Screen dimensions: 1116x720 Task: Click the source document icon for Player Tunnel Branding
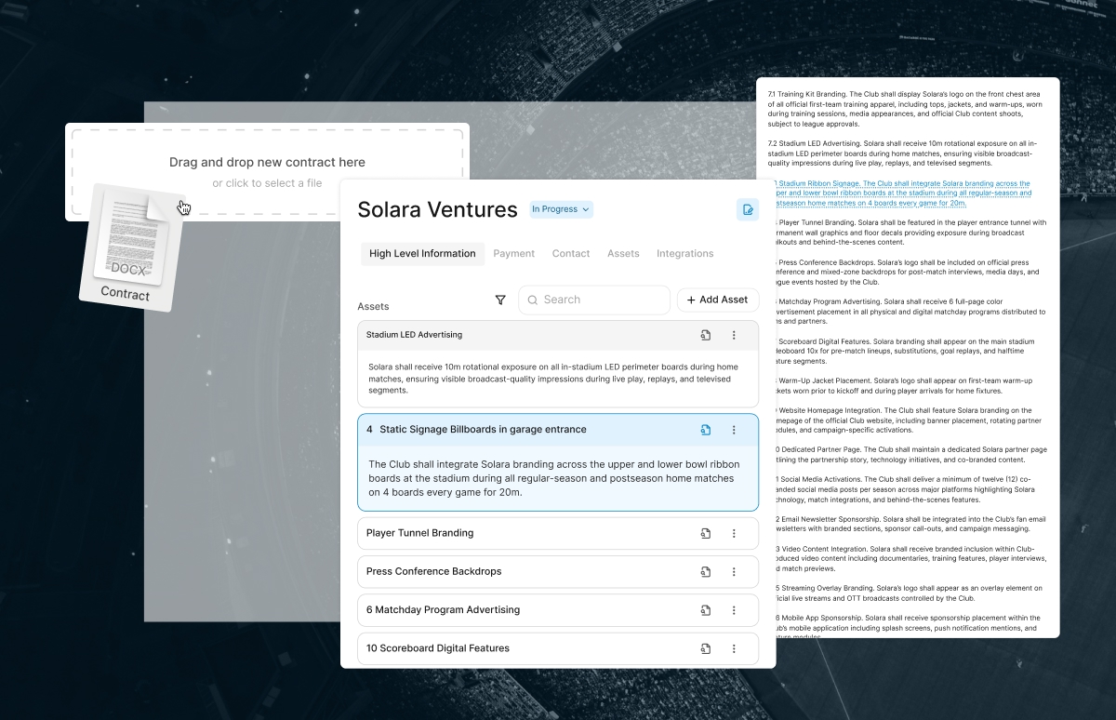tap(706, 533)
